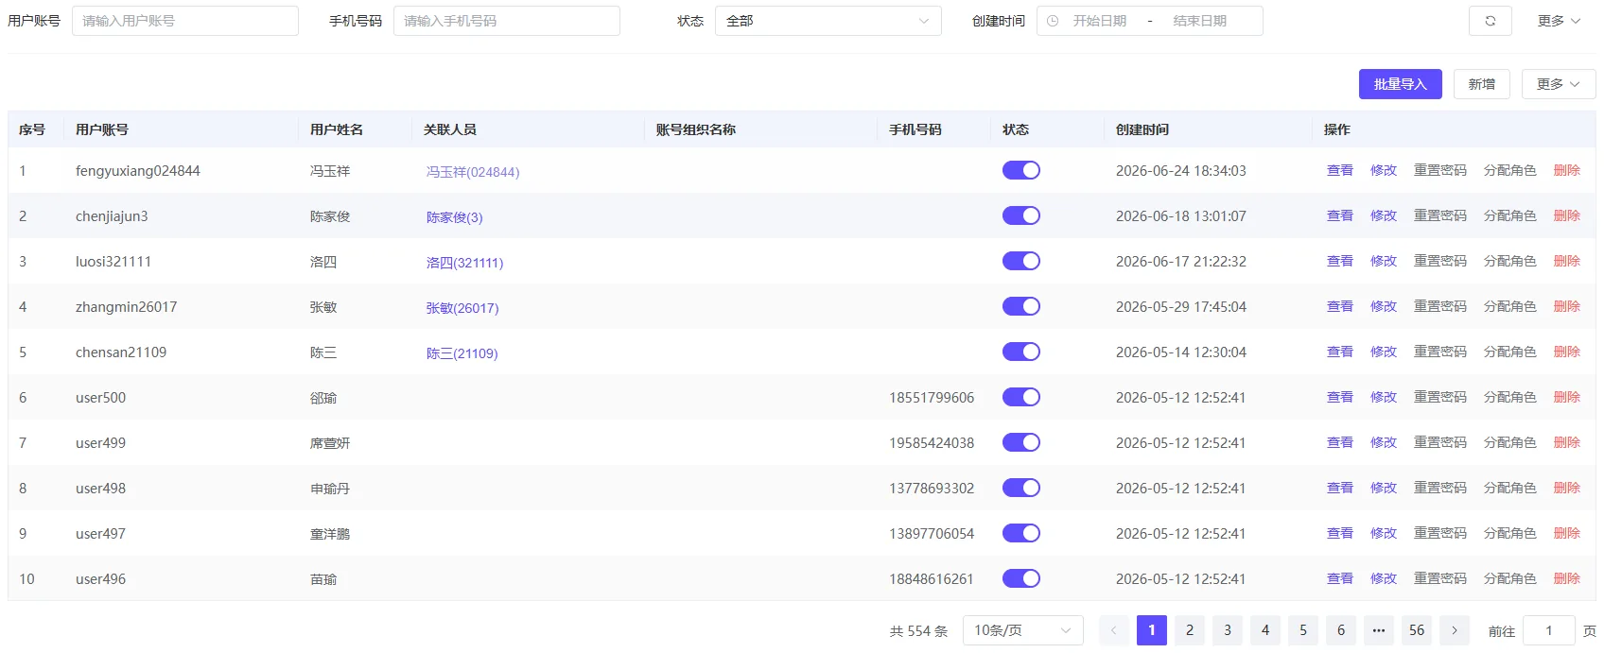This screenshot has height=653, width=1604.
Task: Click the 结束日期 end date field
Action: pos(1200,21)
